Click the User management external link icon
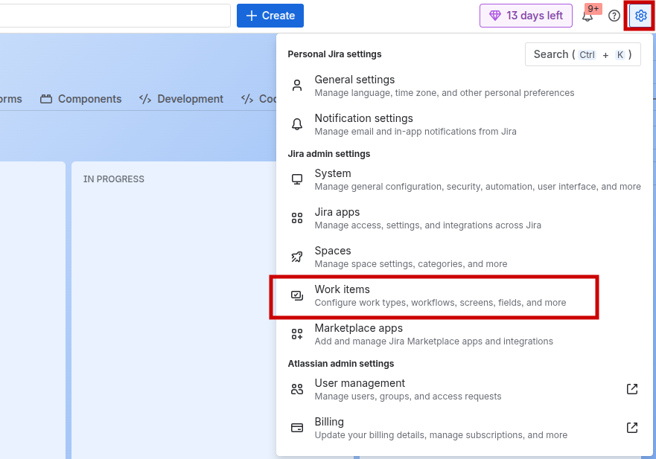This screenshot has width=656, height=459. [x=631, y=389]
